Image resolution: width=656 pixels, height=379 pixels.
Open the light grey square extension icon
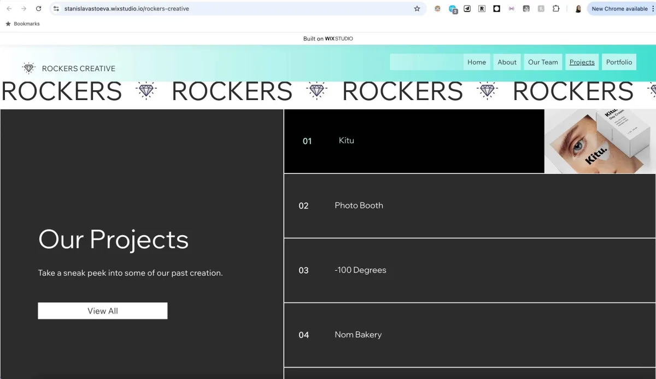[x=541, y=9]
